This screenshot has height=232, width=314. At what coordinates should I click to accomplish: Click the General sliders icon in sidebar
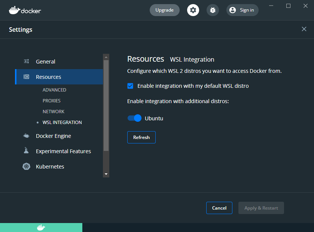pyautogui.click(x=26, y=61)
